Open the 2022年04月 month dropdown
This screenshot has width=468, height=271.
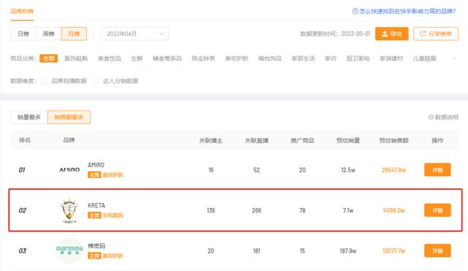135,34
